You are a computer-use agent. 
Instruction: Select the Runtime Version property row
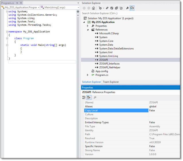pyautogui.click(x=132, y=142)
